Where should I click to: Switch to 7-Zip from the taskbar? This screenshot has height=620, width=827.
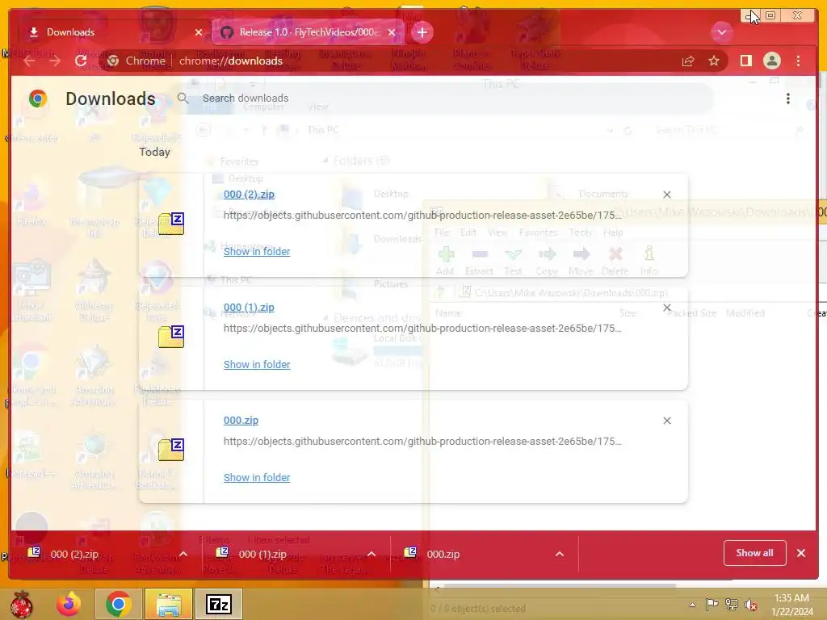pos(219,604)
